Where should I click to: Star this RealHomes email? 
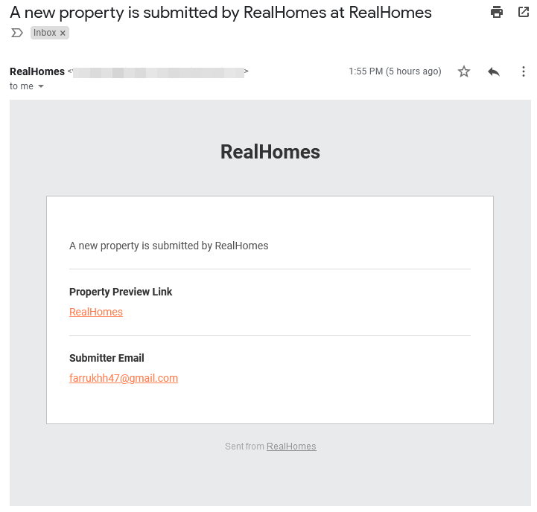464,71
